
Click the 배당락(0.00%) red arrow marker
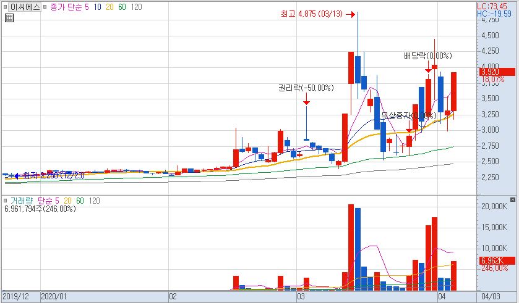click(x=428, y=70)
